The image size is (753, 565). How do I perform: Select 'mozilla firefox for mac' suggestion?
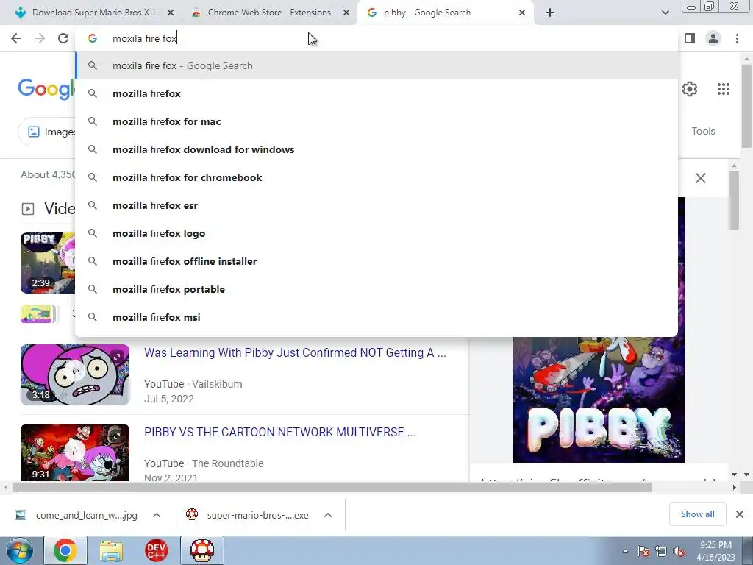[x=376, y=121]
